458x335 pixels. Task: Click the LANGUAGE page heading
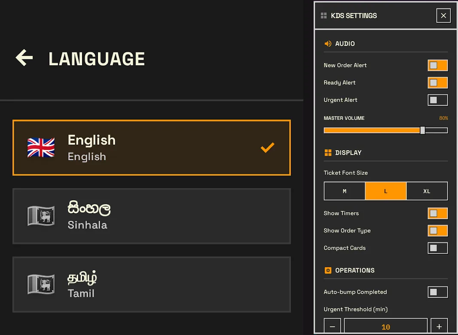click(x=97, y=59)
